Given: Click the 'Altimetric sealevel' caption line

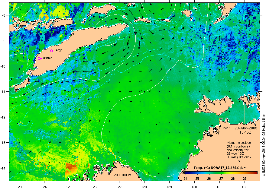Looking at the screenshot, I should pyautogui.click(x=239, y=143).
